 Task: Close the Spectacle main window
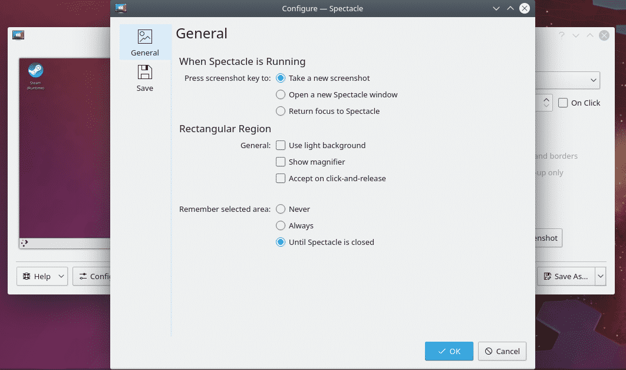[x=604, y=35]
